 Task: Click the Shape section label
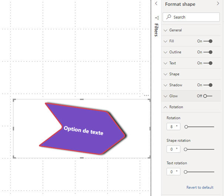coord(174,74)
